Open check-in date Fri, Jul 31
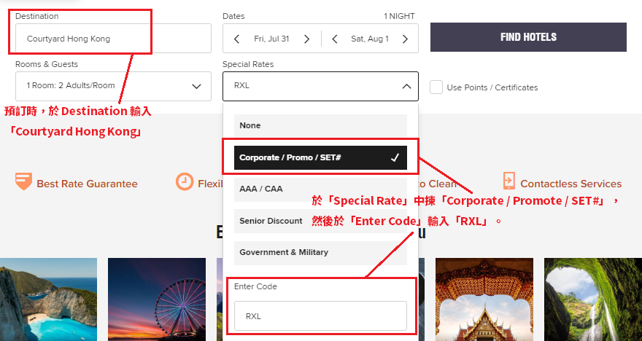Screen dimensions: 642x341 (271, 39)
